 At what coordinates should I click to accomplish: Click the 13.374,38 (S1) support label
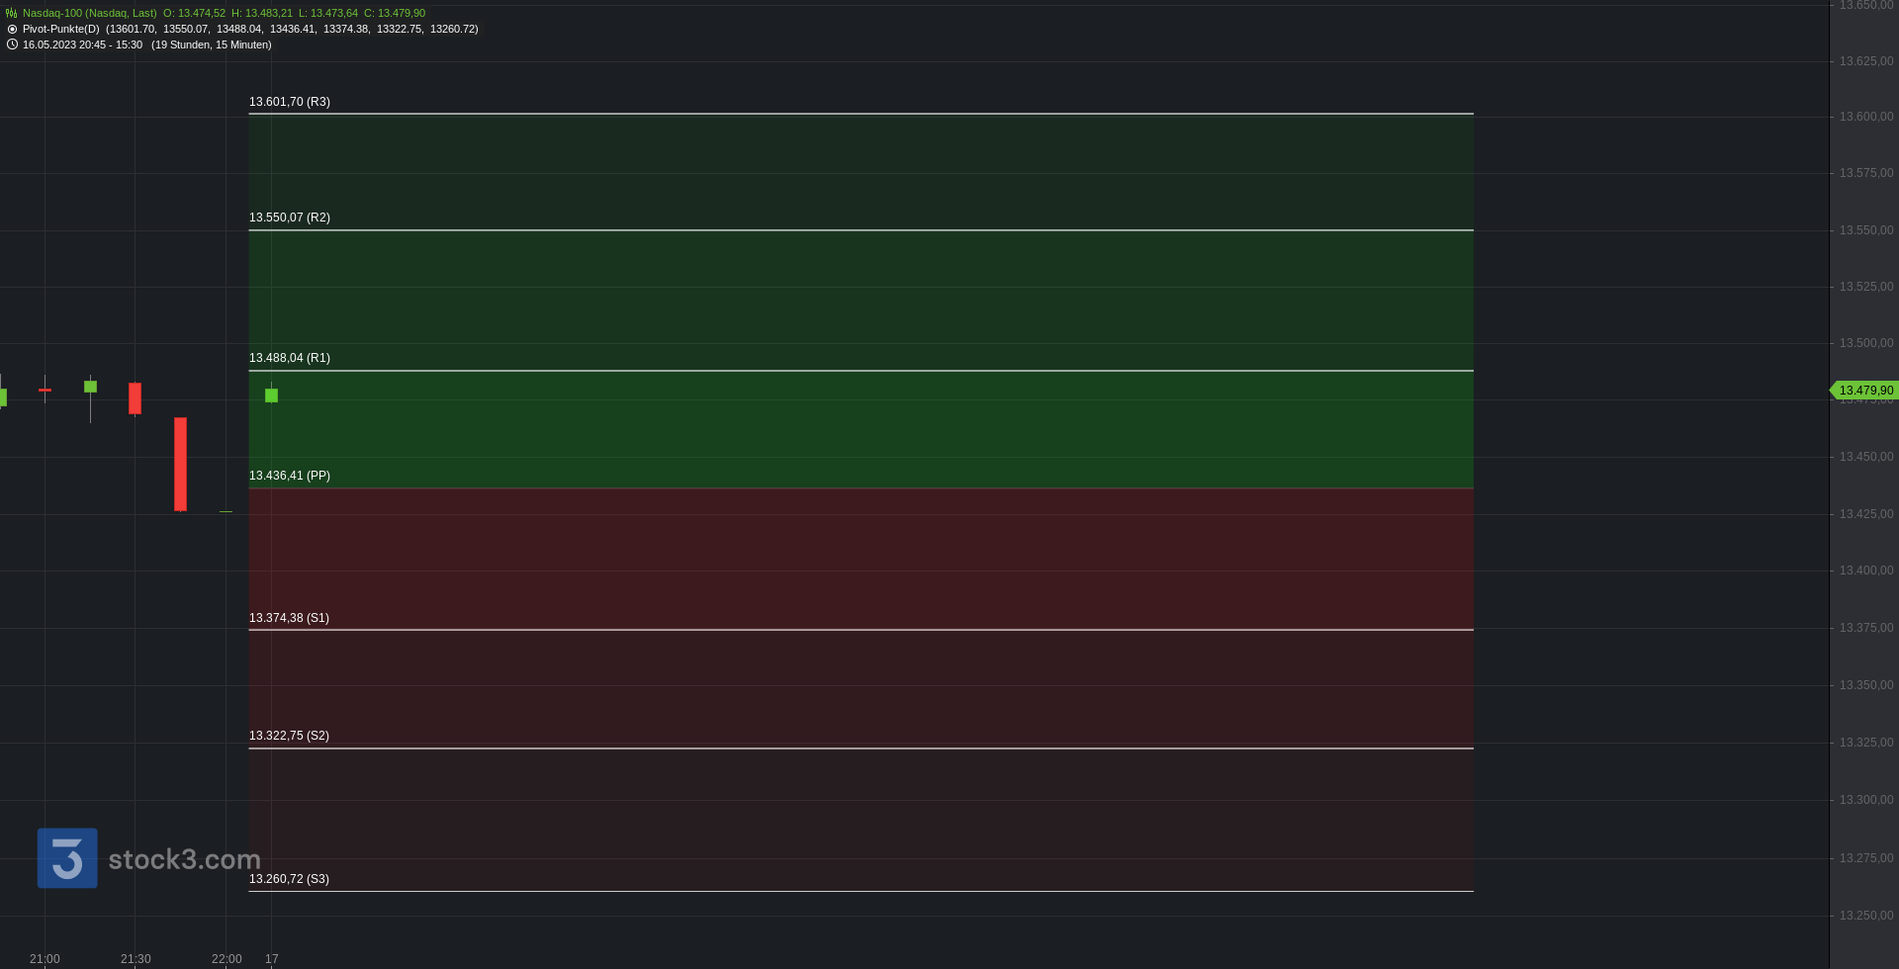tap(289, 618)
